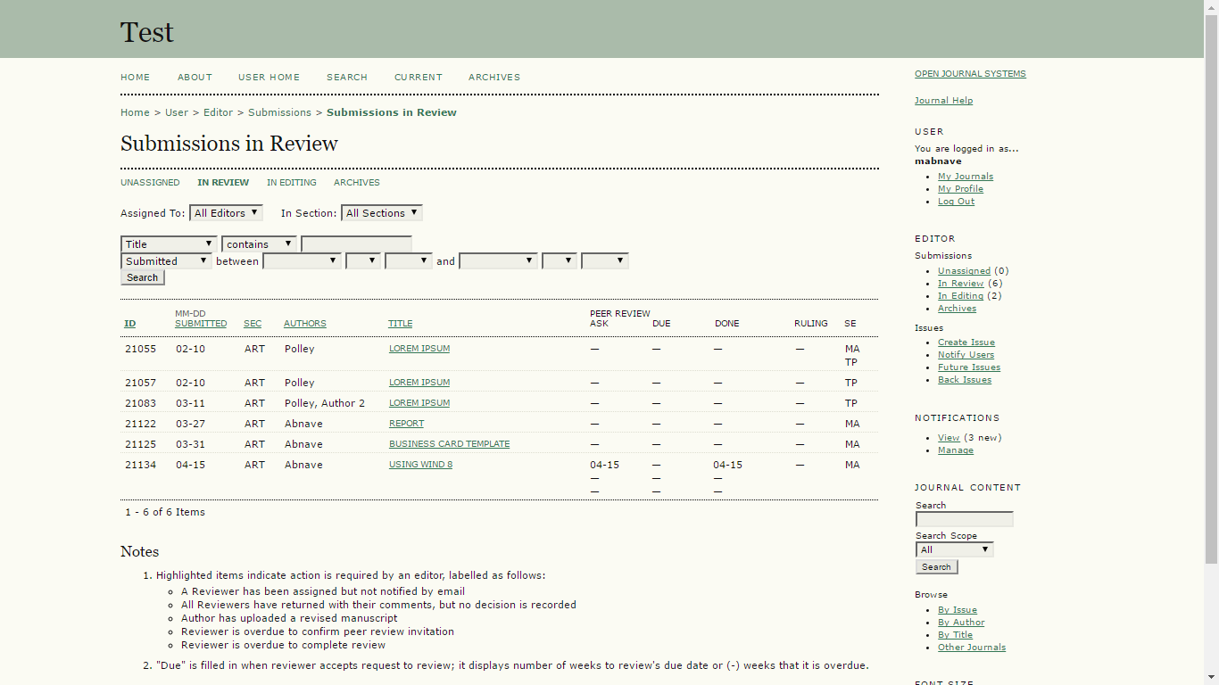The width and height of the screenshot is (1219, 685).
Task: Click the Editor breadcrumb link
Action: [x=218, y=112]
